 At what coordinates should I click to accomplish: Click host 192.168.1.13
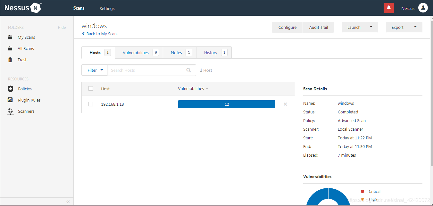tap(112, 104)
